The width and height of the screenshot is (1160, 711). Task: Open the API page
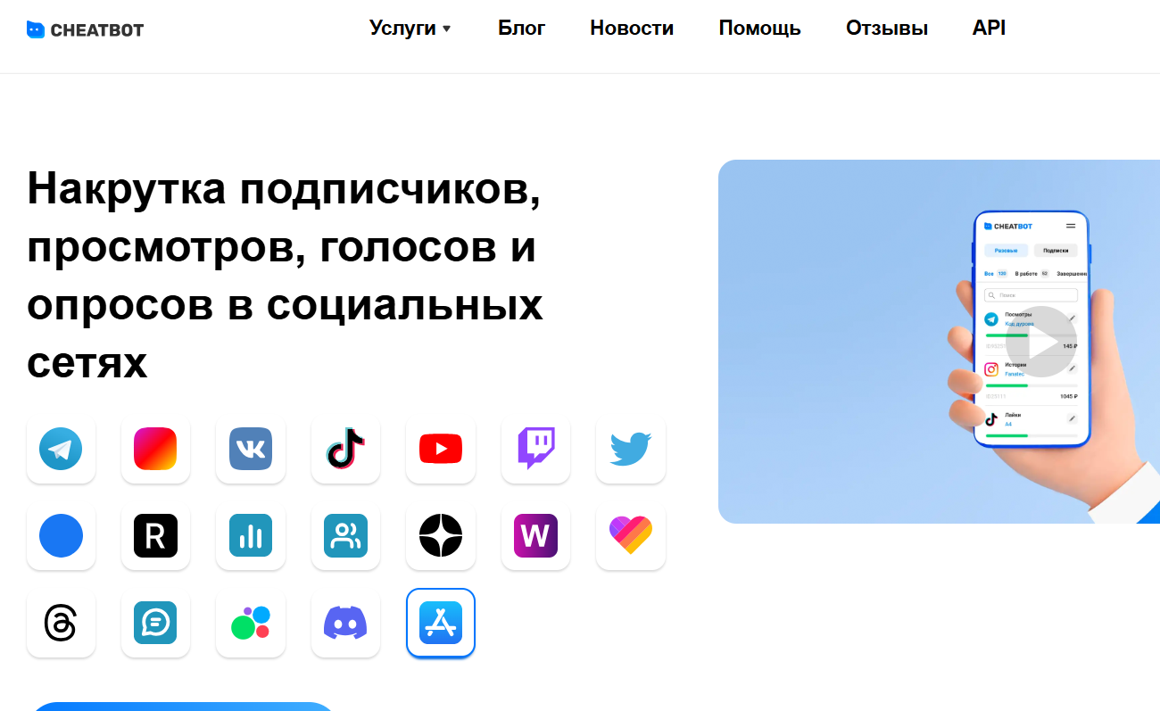coord(989,28)
